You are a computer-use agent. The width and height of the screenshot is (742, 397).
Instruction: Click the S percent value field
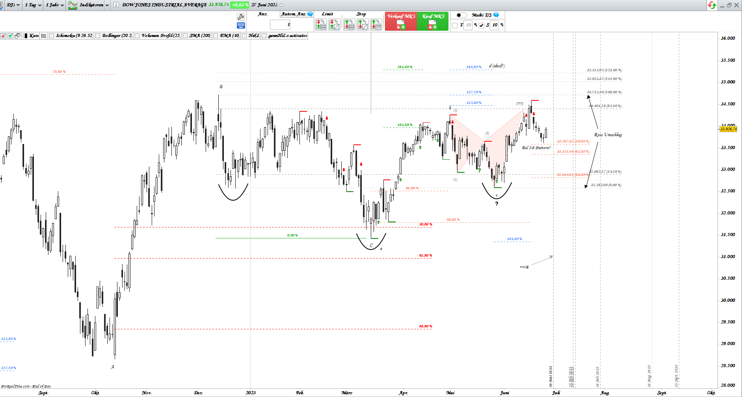pos(495,25)
